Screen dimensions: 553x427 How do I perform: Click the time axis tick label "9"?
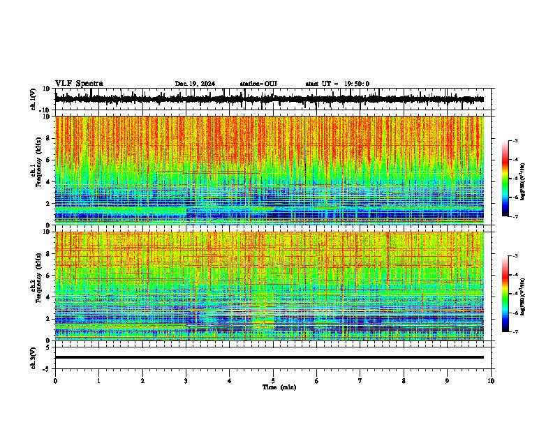pyautogui.click(x=447, y=381)
